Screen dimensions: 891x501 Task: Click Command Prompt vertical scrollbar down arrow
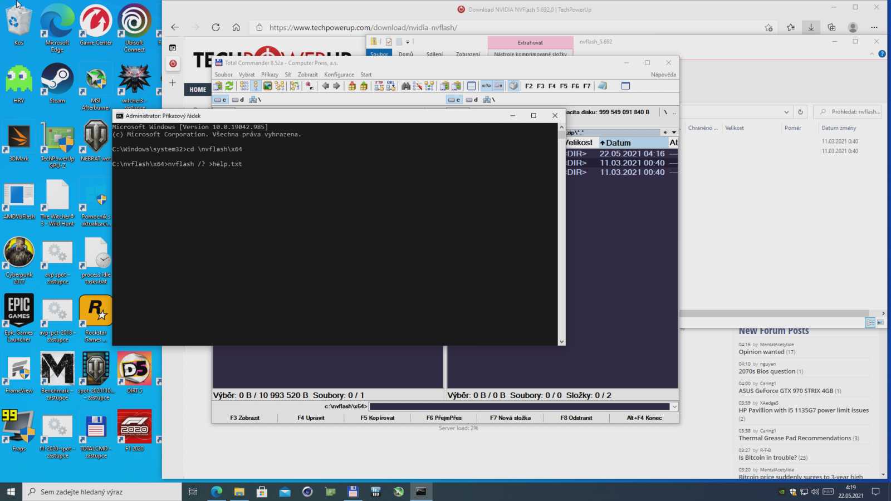[561, 342]
